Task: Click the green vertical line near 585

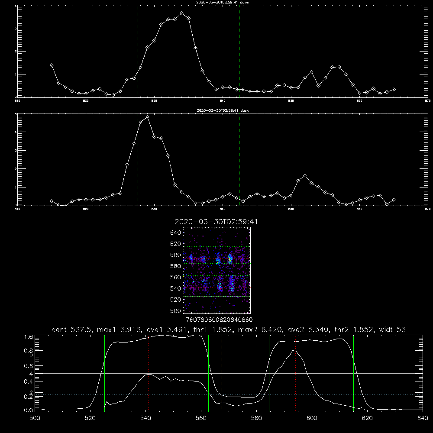Action: [269, 373]
